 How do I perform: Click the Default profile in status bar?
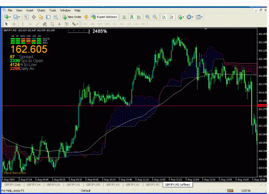[86, 191]
